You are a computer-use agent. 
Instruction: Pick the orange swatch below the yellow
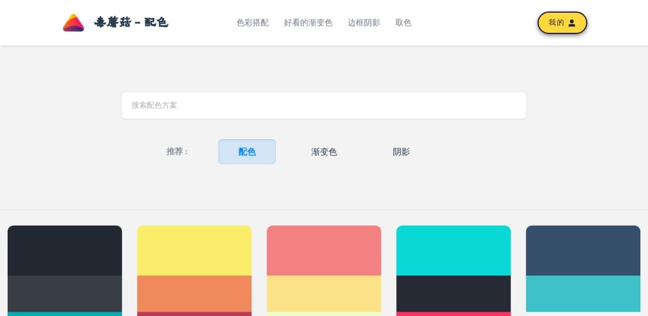click(x=194, y=293)
